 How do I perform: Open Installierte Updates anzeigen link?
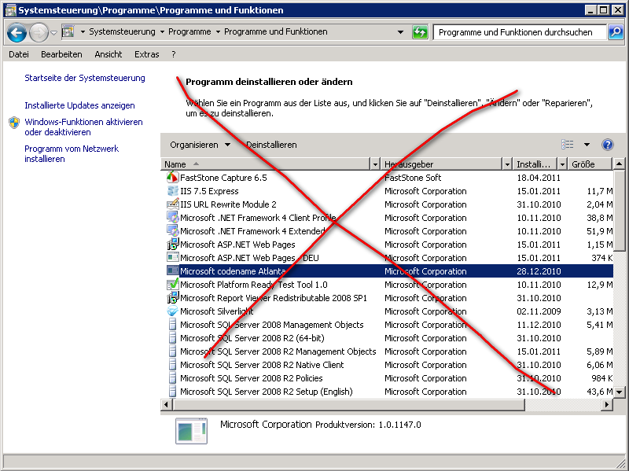click(79, 105)
